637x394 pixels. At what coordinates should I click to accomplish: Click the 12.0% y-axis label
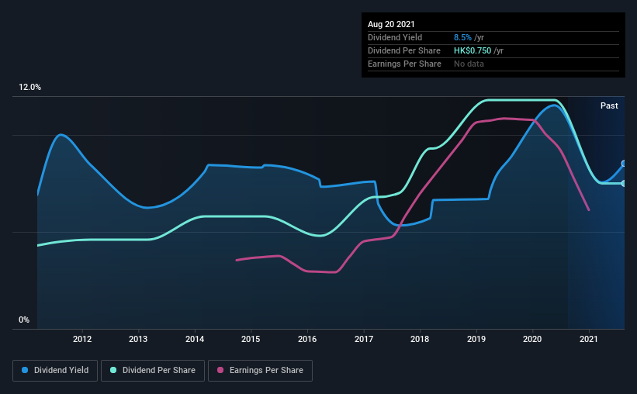click(x=29, y=88)
